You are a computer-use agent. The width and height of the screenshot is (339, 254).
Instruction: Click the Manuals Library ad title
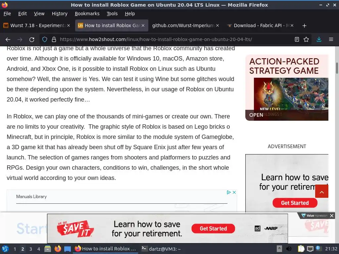point(31,196)
